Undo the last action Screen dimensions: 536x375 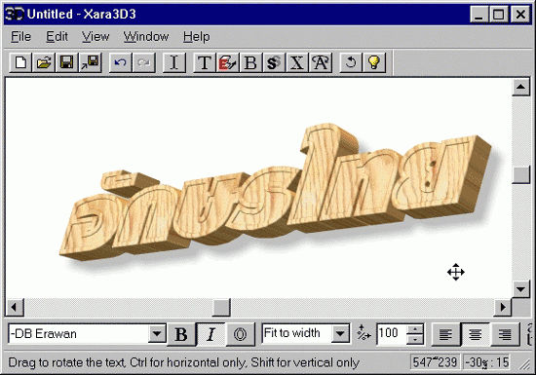coord(120,62)
